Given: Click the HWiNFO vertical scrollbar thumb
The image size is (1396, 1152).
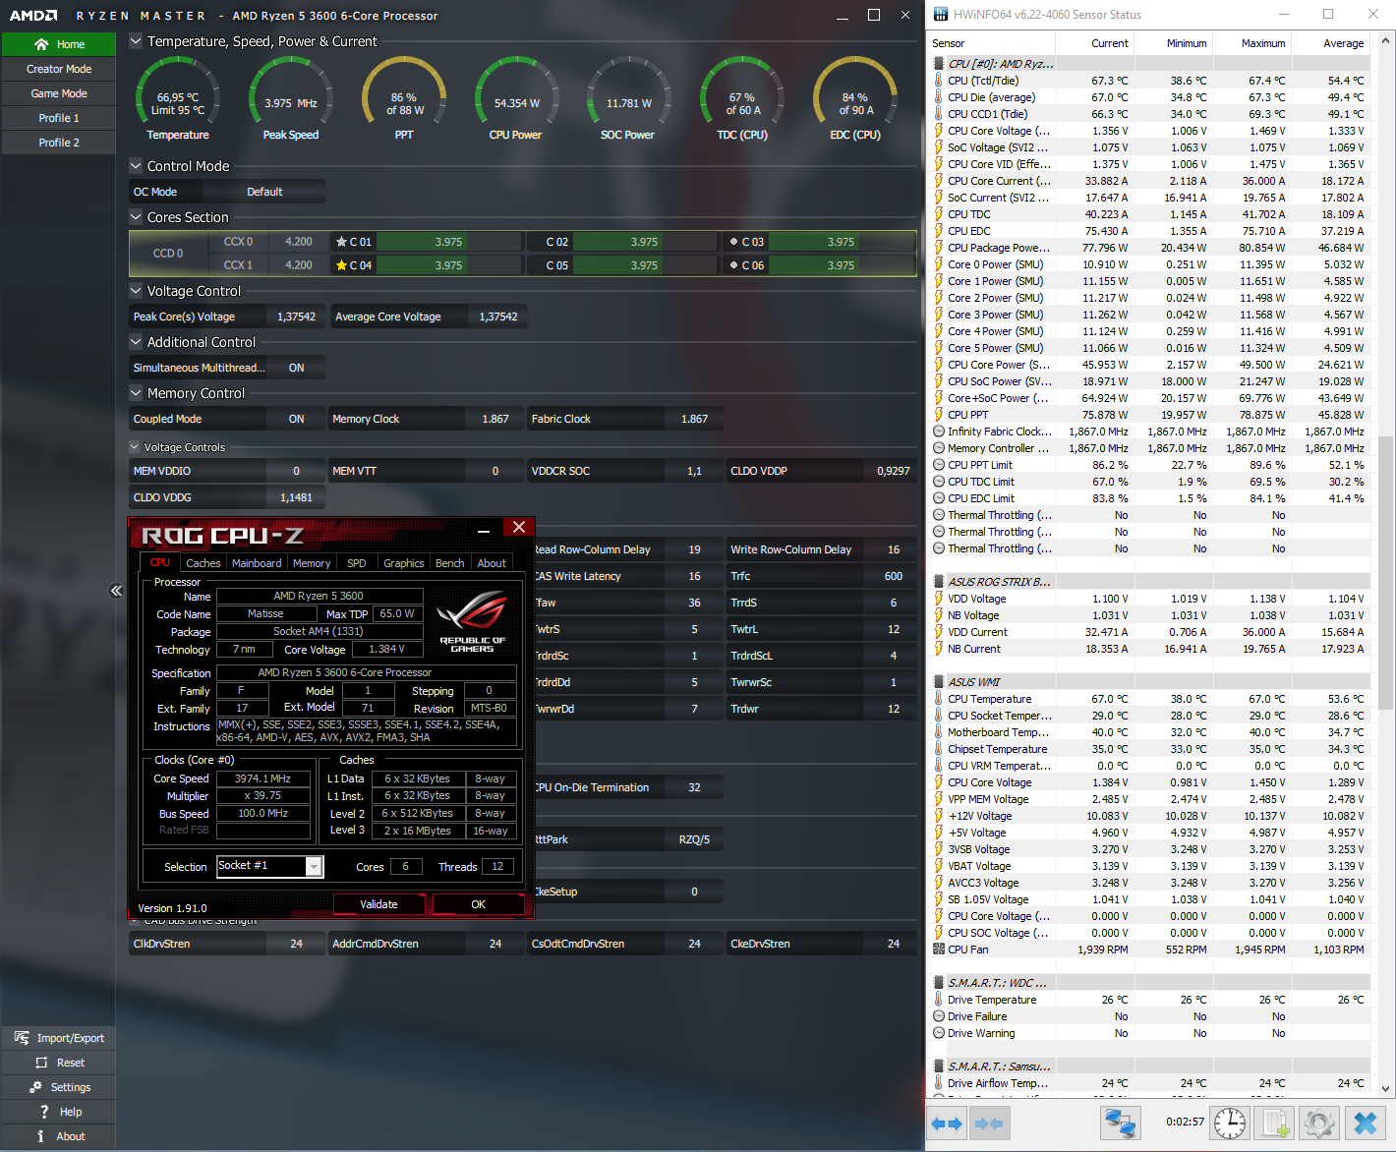Looking at the screenshot, I should pos(1386,572).
